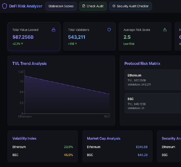The height and width of the screenshot is (167, 181).
Task: Click the DeFi Risk Analyzer title
Action: (x=26, y=6)
